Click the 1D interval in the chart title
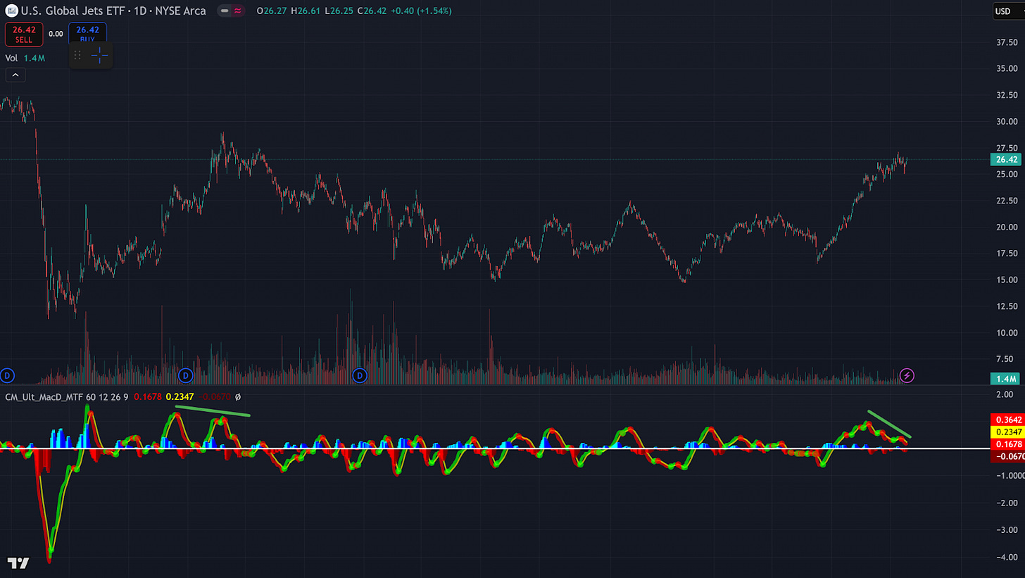Viewport: 1025px width, 578px height. [137, 11]
